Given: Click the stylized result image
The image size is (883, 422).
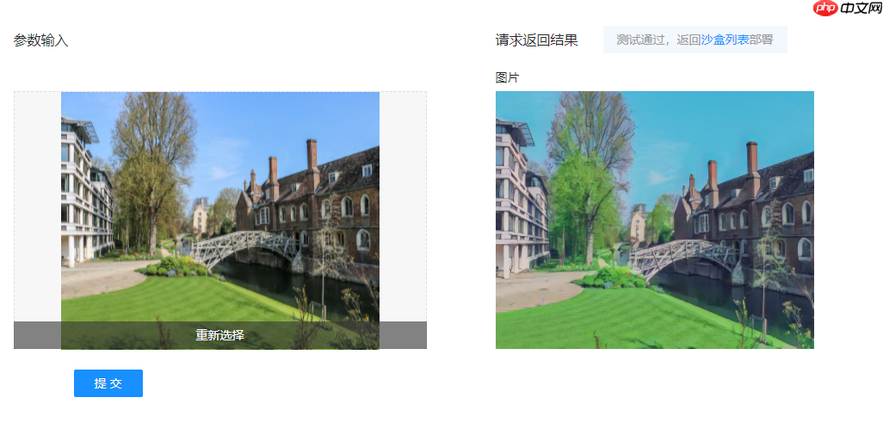Looking at the screenshot, I should tap(655, 220).
